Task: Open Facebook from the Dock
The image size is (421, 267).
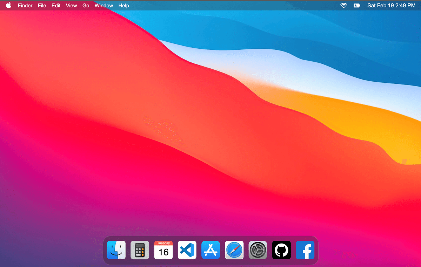Action: [x=305, y=250]
